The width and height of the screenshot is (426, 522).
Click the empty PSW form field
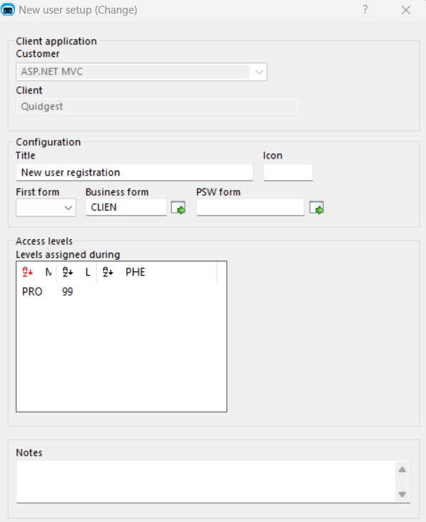[250, 207]
